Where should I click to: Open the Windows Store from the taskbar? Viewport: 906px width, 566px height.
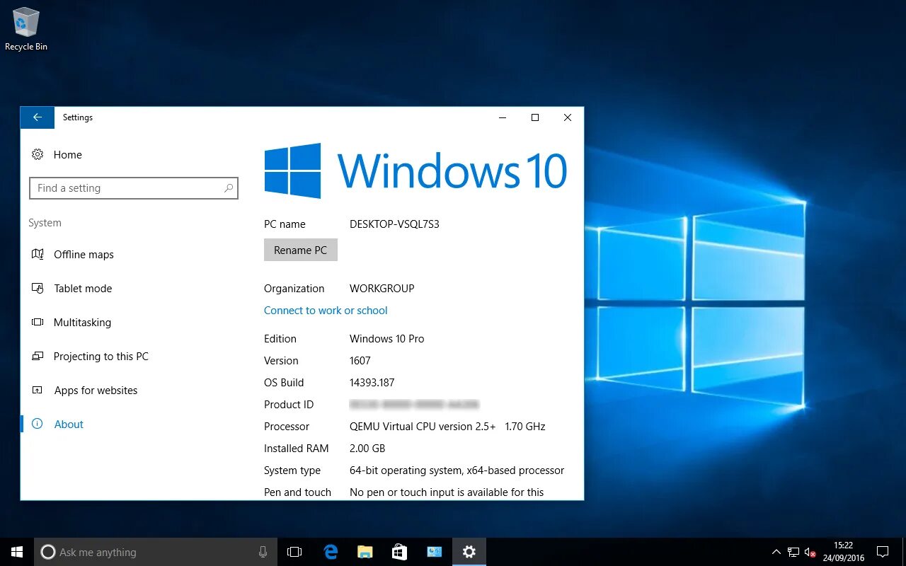click(x=399, y=552)
